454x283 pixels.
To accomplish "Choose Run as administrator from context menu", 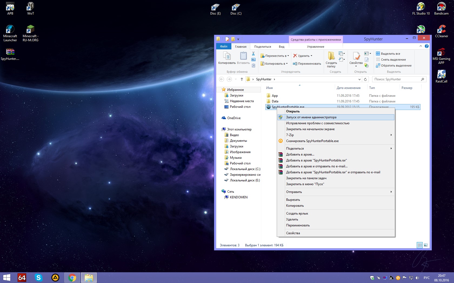I will [336, 117].
